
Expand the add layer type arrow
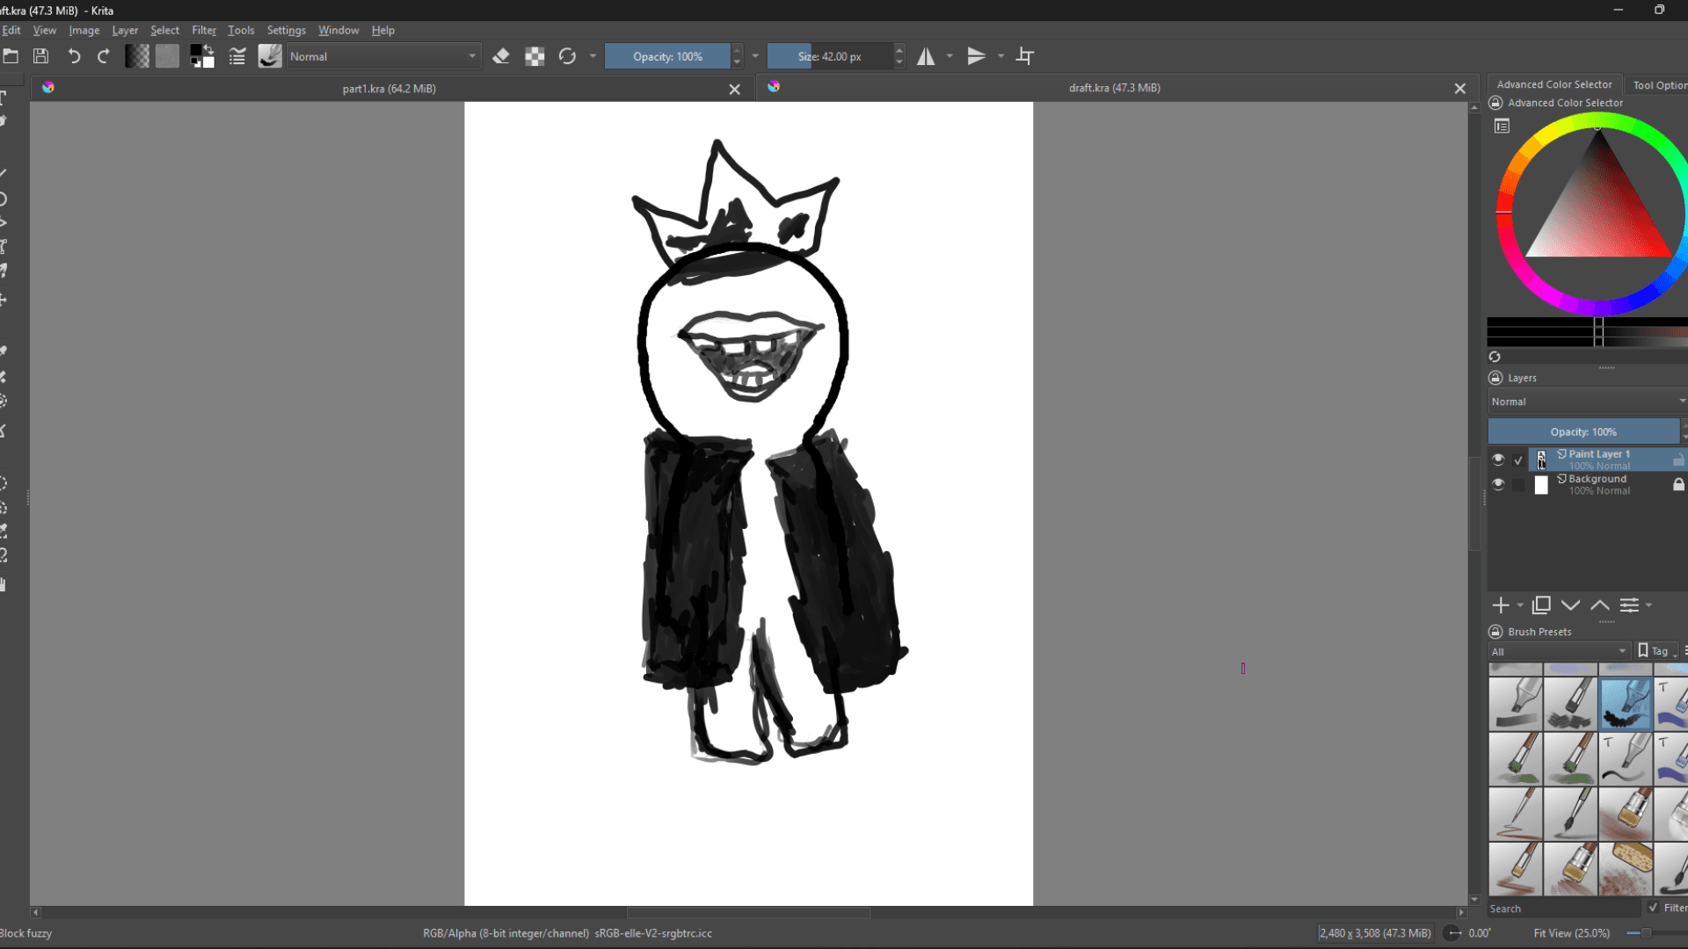point(1520,605)
